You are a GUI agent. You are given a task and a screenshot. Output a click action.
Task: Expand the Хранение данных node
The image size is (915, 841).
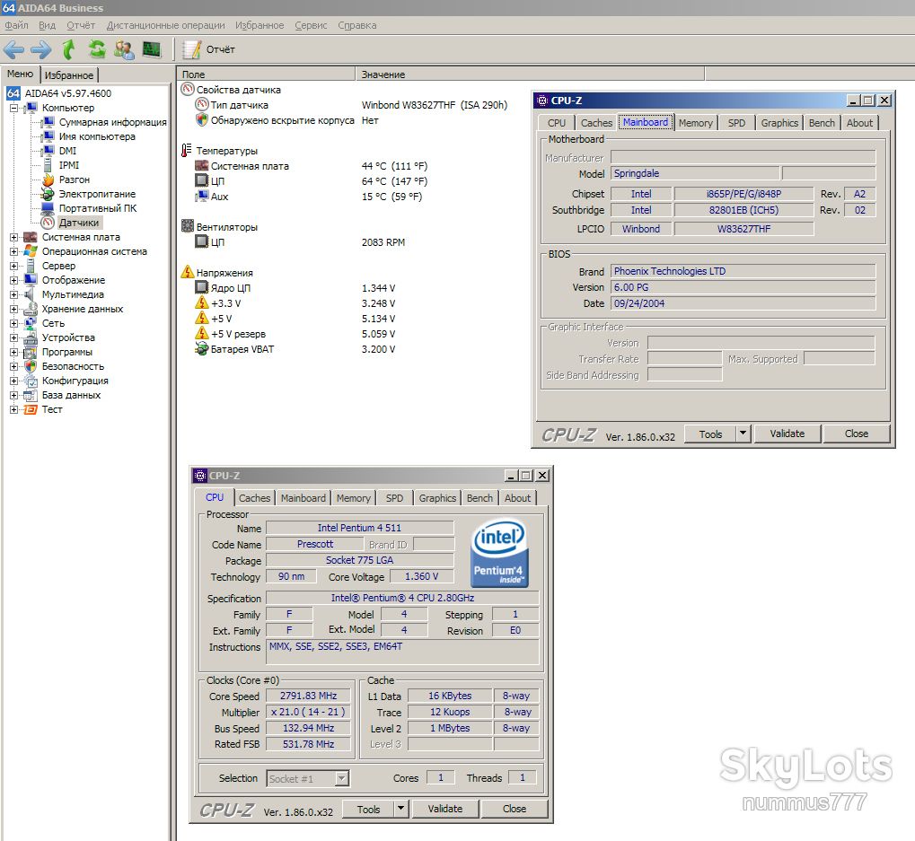point(14,309)
